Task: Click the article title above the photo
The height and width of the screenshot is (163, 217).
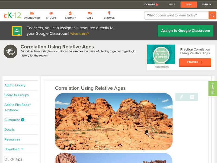Action: point(90,88)
